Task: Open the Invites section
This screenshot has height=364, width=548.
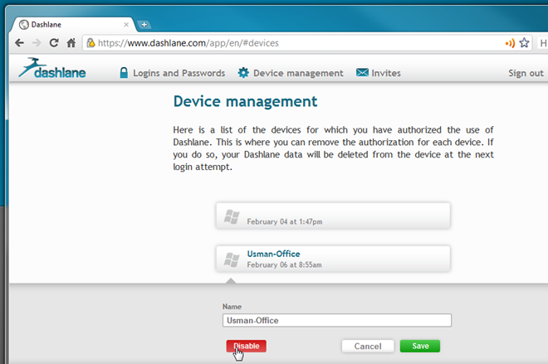Action: [386, 73]
